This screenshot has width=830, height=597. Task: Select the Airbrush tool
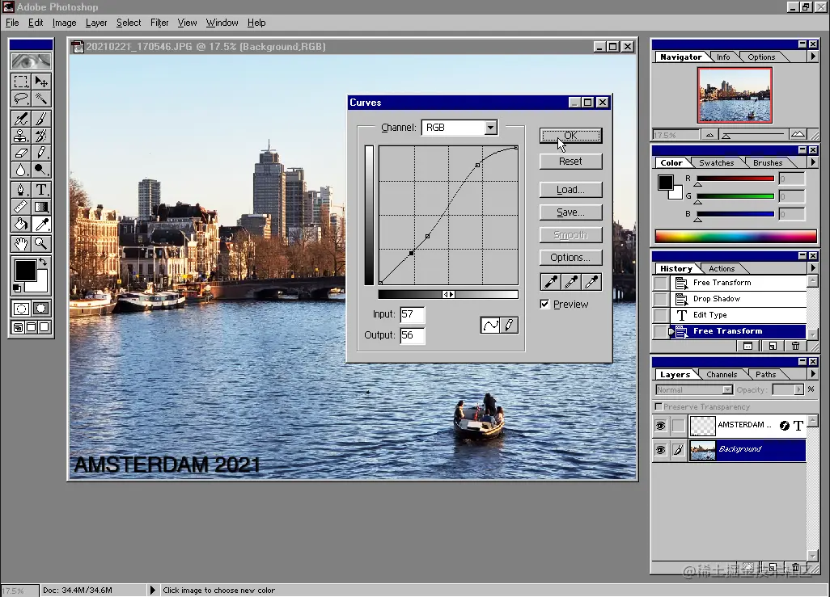(21, 119)
